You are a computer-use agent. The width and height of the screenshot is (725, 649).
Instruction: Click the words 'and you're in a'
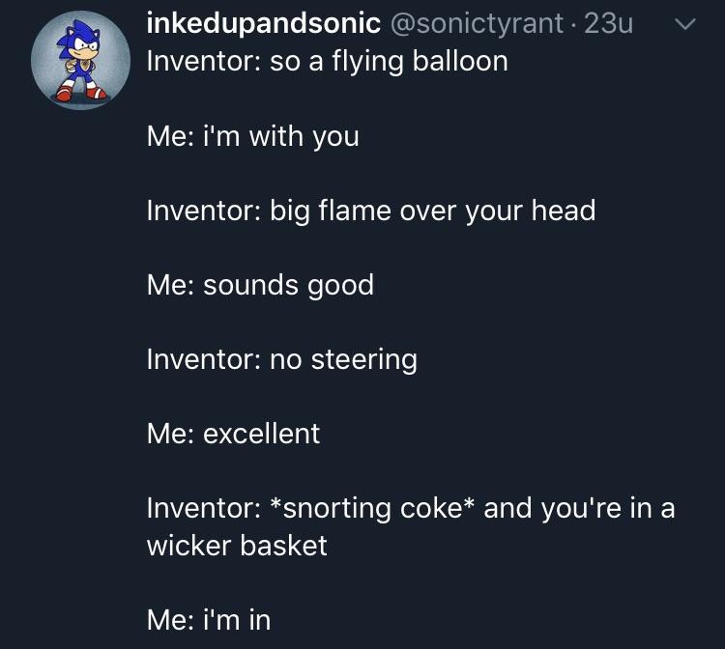(579, 509)
